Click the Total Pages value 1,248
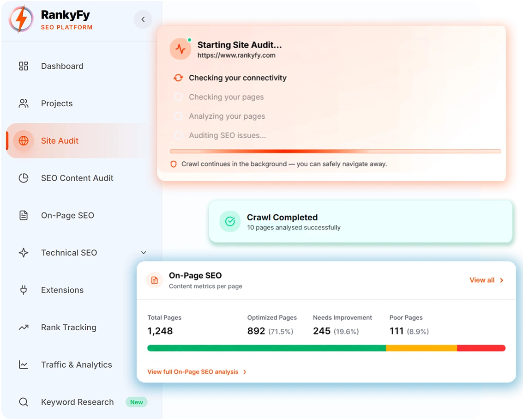This screenshot has width=523, height=419. click(x=160, y=331)
